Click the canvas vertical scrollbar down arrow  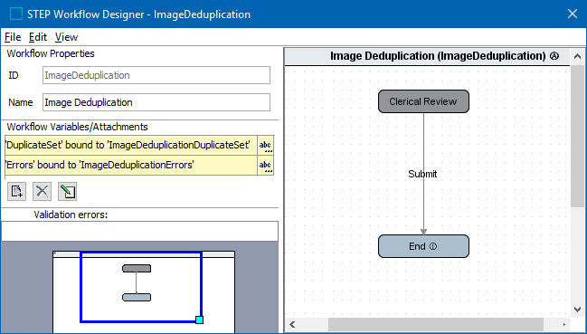pos(577,310)
